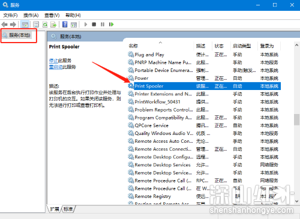Open the 查看(V) menu
Viewport: 300px width, 219px height.
coord(52,15)
